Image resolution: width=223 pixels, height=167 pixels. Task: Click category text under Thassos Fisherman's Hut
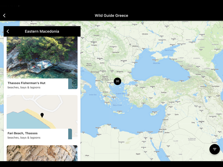click(24, 87)
